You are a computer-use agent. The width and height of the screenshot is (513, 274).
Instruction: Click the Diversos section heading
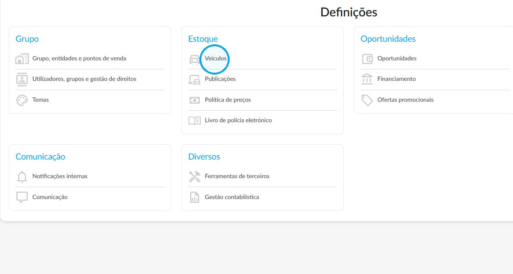204,157
